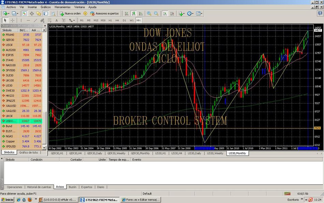The width and height of the screenshot is (324, 203).
Task: Click the Zoom Out magnifier icon
Action: click(156, 14)
